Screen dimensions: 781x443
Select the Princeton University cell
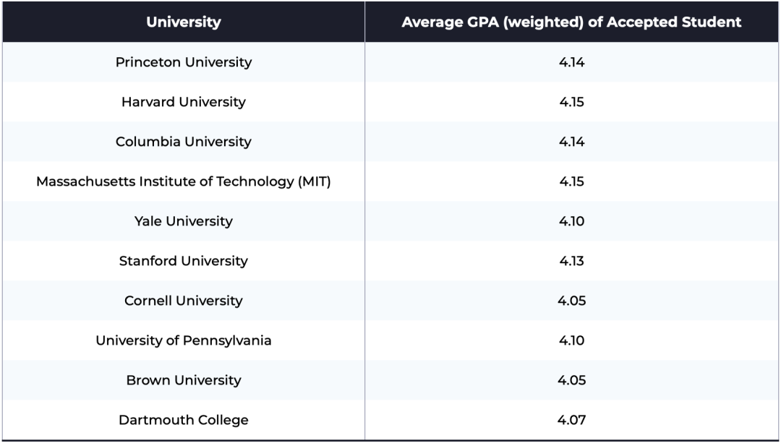(184, 62)
